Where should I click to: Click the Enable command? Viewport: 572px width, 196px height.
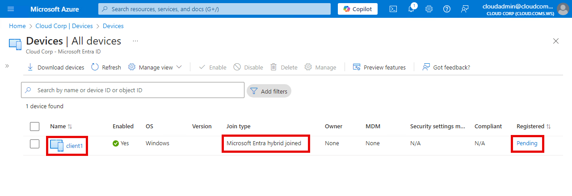[213, 67]
